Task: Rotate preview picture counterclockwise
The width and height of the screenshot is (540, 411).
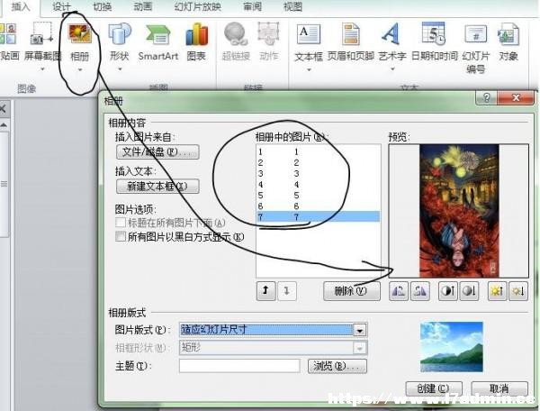Action: pyautogui.click(x=399, y=291)
